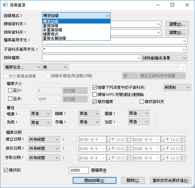Choose 非重複搜尋 search mode
Viewport: 195px width, 188px height.
(52, 30)
